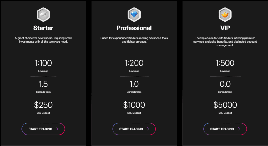Click the $250 minimum deposit amount
The height and width of the screenshot is (146, 268).
43,105
